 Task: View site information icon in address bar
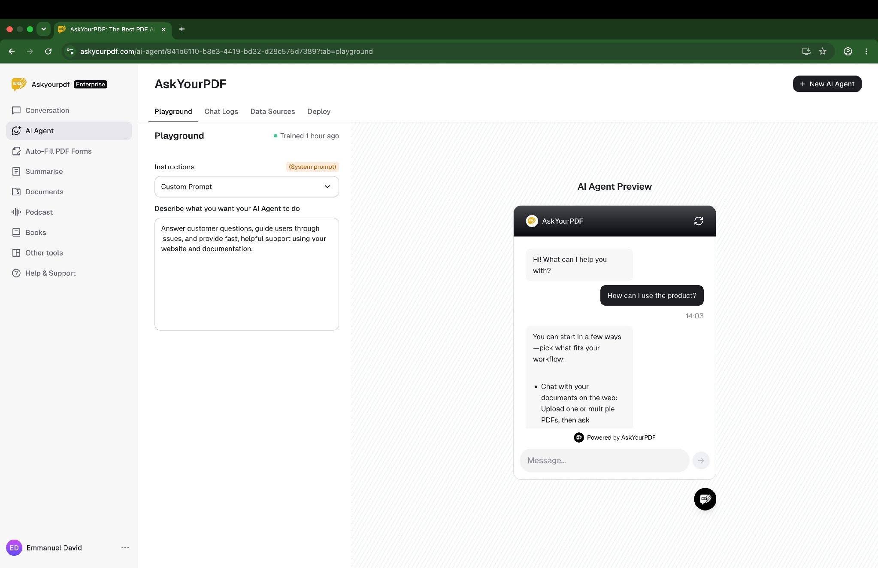click(x=70, y=52)
